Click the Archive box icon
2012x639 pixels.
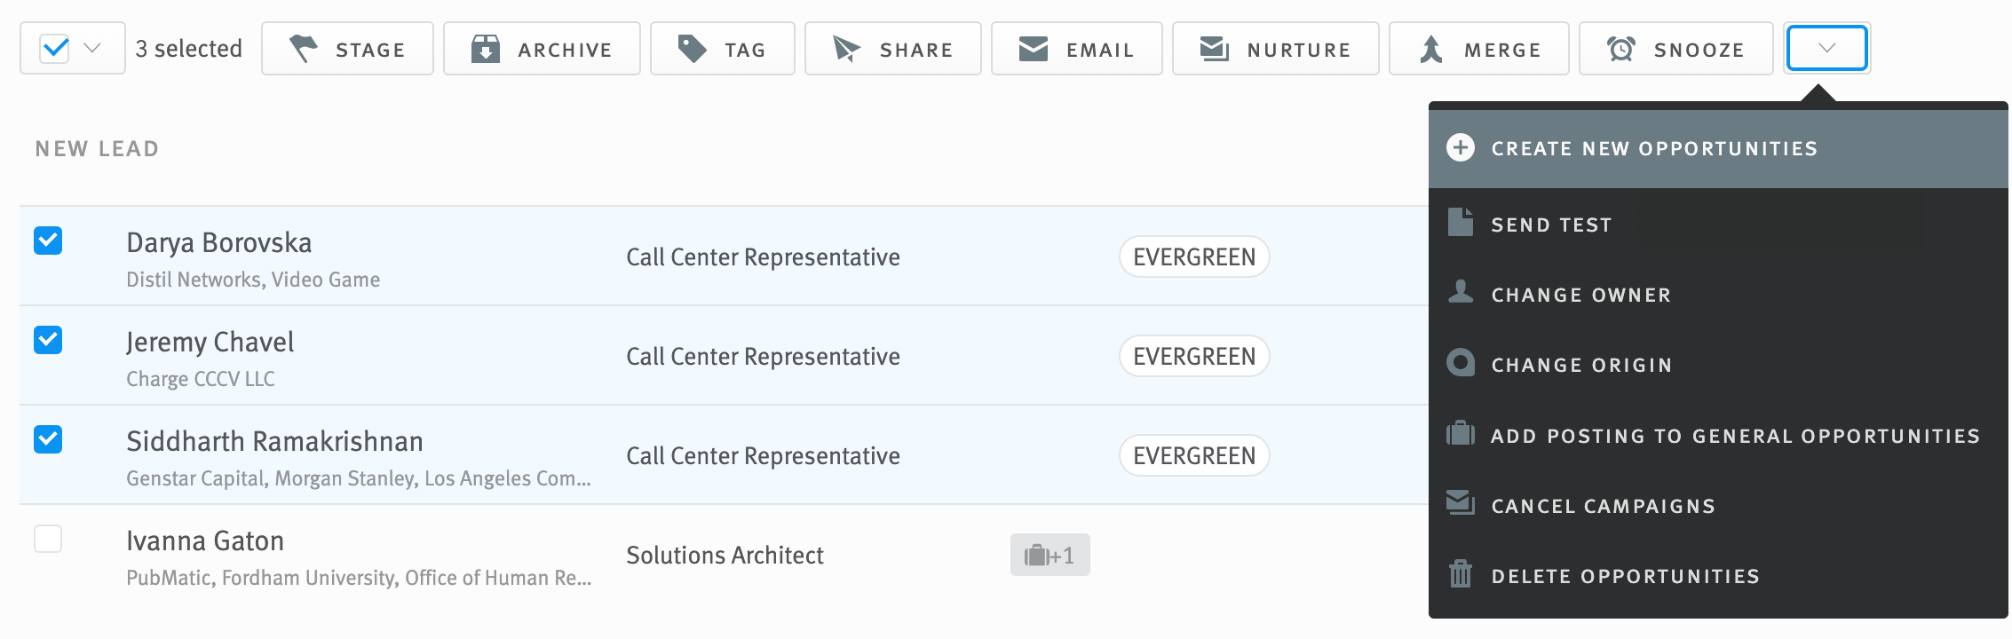coord(485,48)
